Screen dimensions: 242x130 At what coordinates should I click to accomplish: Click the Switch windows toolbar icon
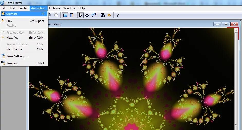(x=94, y=15)
